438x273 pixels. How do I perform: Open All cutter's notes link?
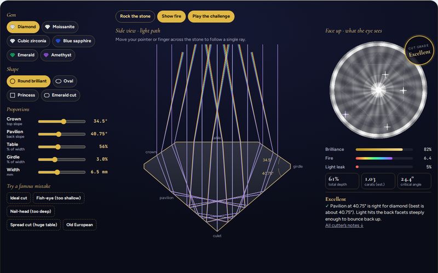click(x=344, y=225)
